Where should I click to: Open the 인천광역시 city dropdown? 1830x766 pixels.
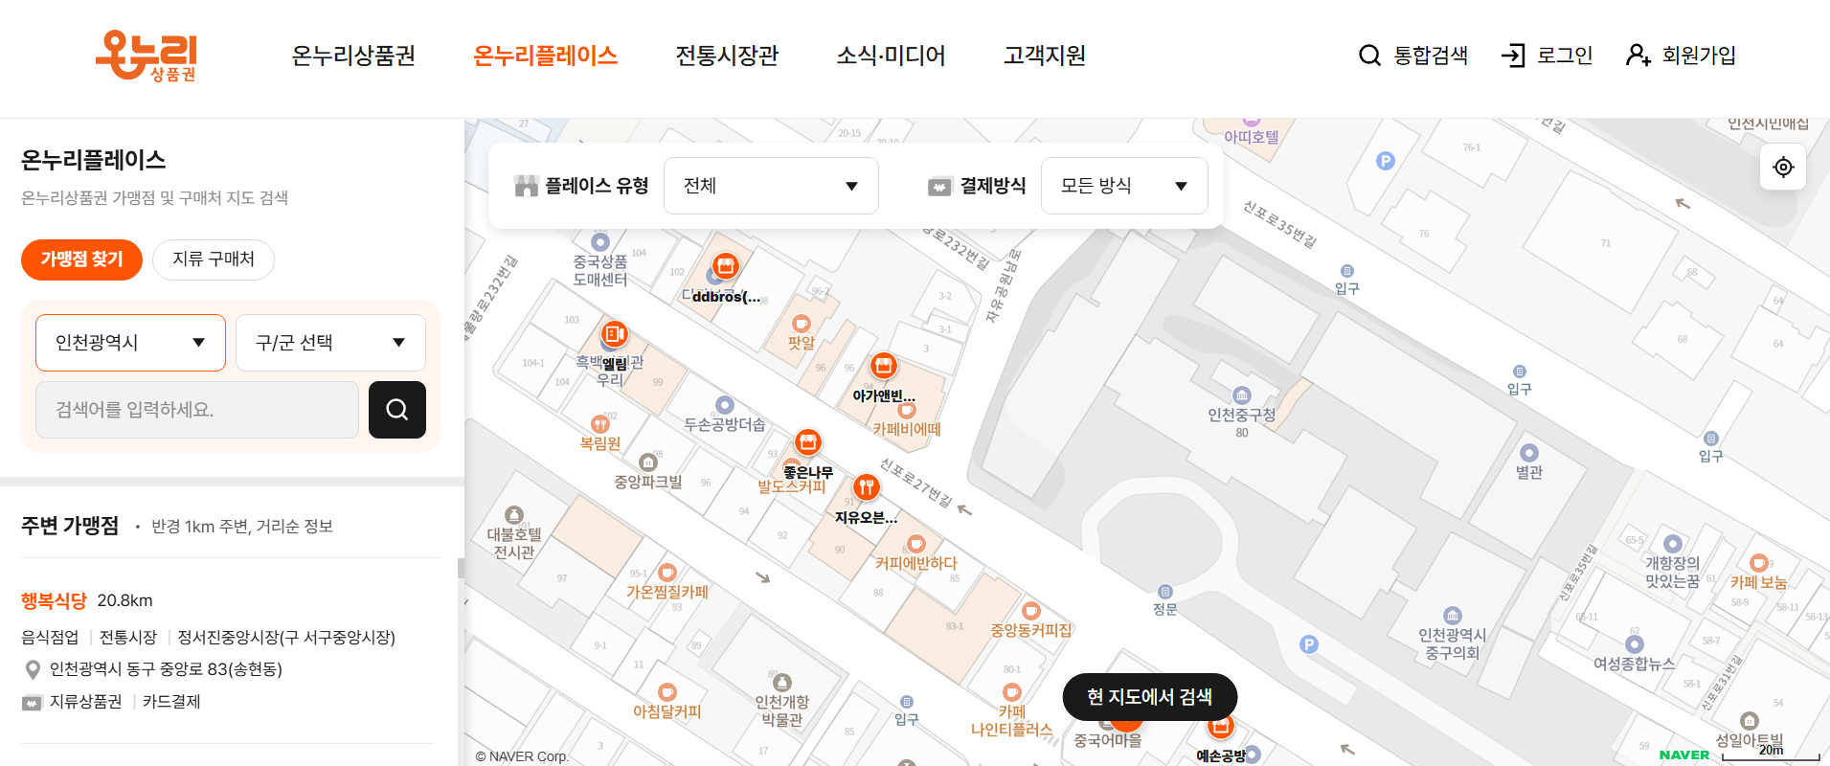click(x=130, y=343)
